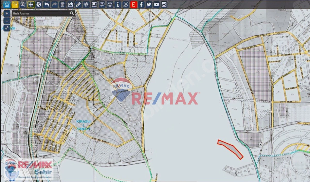The height and width of the screenshot is (182, 310).
Task: Click the redo forward arrow icon
Action: (55, 4)
